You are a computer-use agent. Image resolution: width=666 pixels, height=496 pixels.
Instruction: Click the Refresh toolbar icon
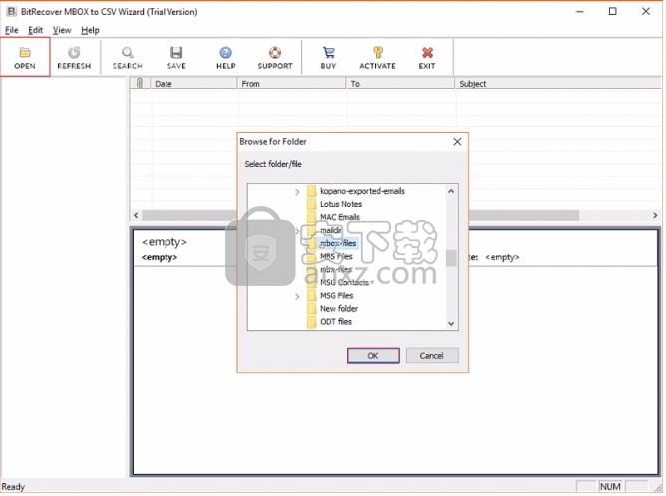[74, 52]
